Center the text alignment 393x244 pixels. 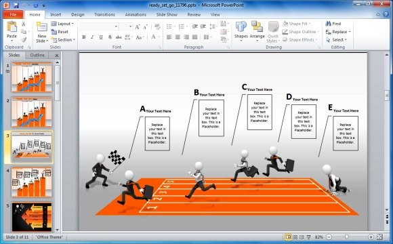[x=178, y=37]
